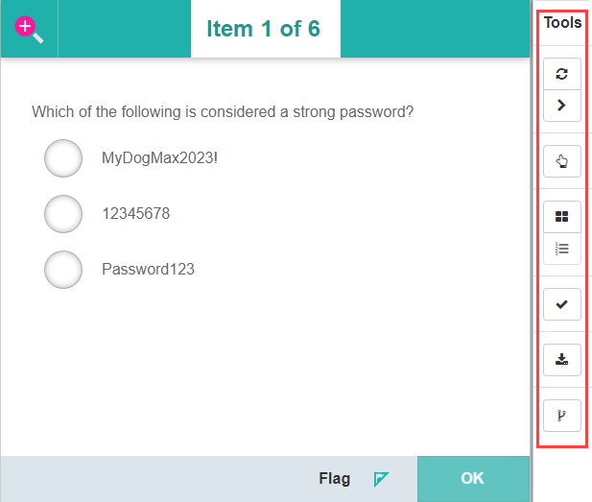
Task: Click the Password123 answer text
Action: [x=148, y=270]
